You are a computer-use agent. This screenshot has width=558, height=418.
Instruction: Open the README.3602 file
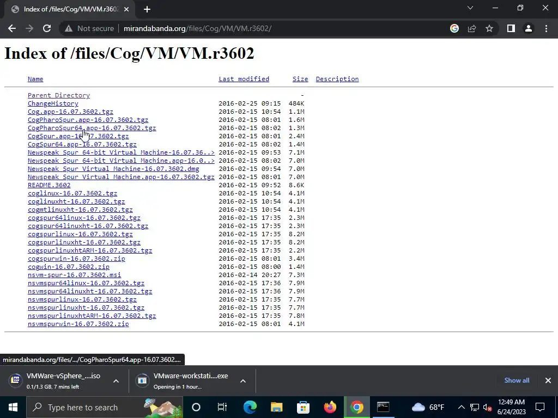click(49, 185)
